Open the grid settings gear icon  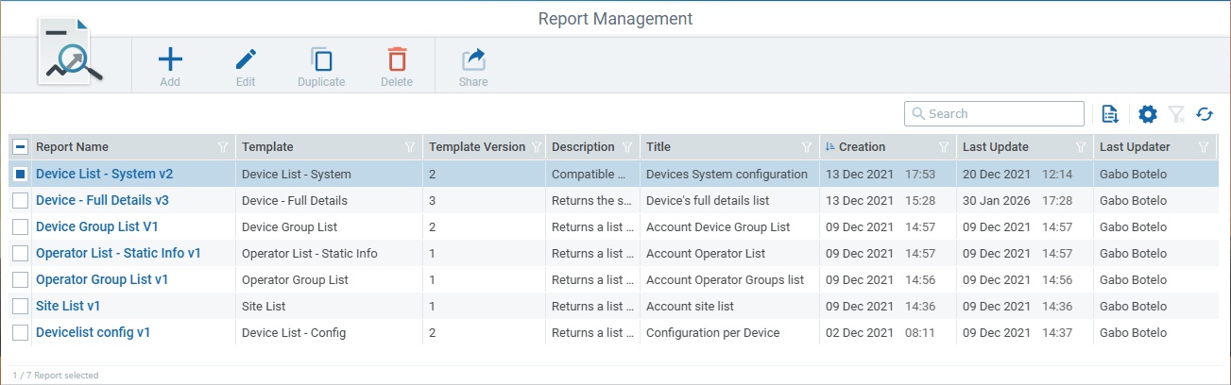point(1148,114)
